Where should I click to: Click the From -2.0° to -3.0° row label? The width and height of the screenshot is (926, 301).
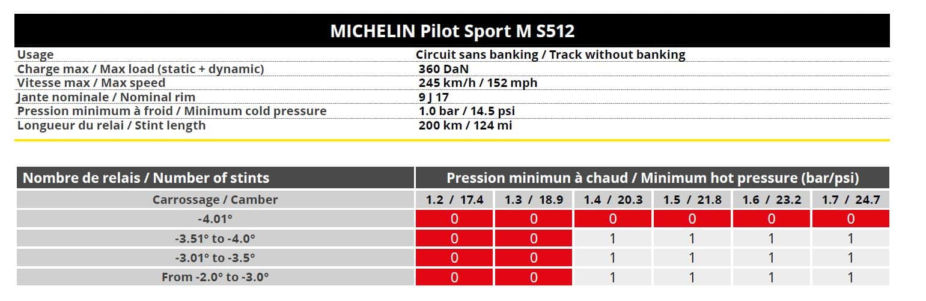pos(215,277)
